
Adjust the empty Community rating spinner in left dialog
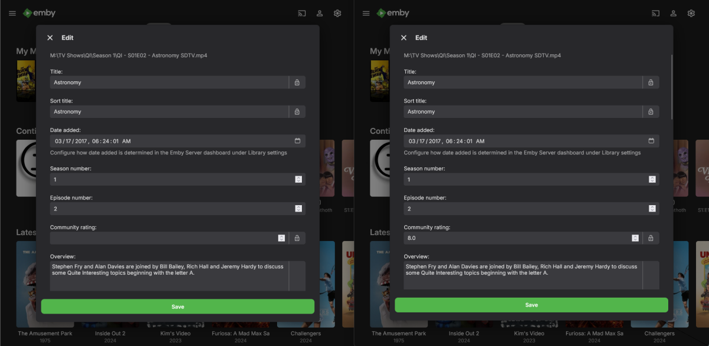point(281,238)
